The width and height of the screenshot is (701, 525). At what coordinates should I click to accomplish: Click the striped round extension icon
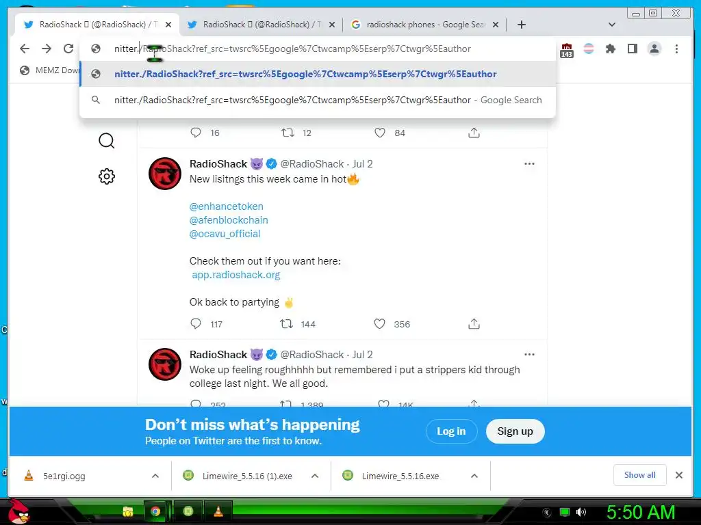(589, 49)
